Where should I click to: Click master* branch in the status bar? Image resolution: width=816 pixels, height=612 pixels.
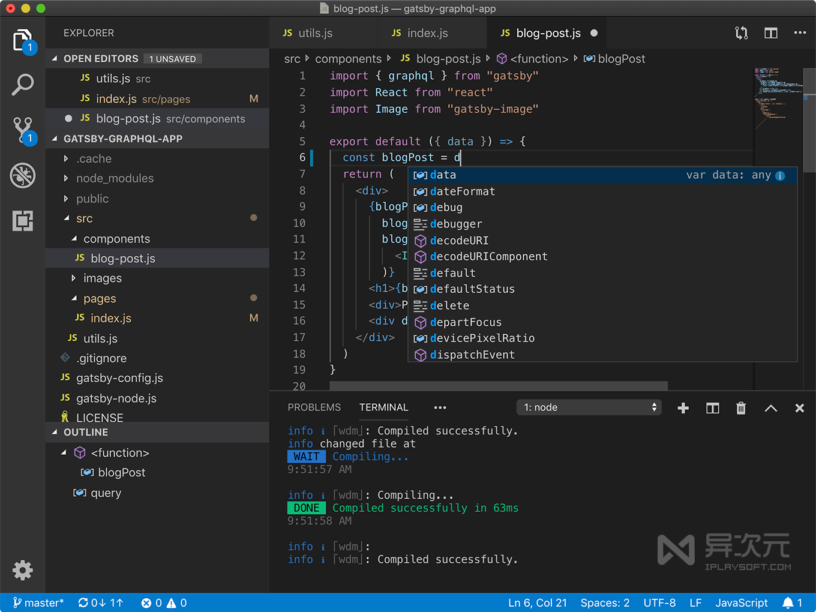click(x=38, y=602)
